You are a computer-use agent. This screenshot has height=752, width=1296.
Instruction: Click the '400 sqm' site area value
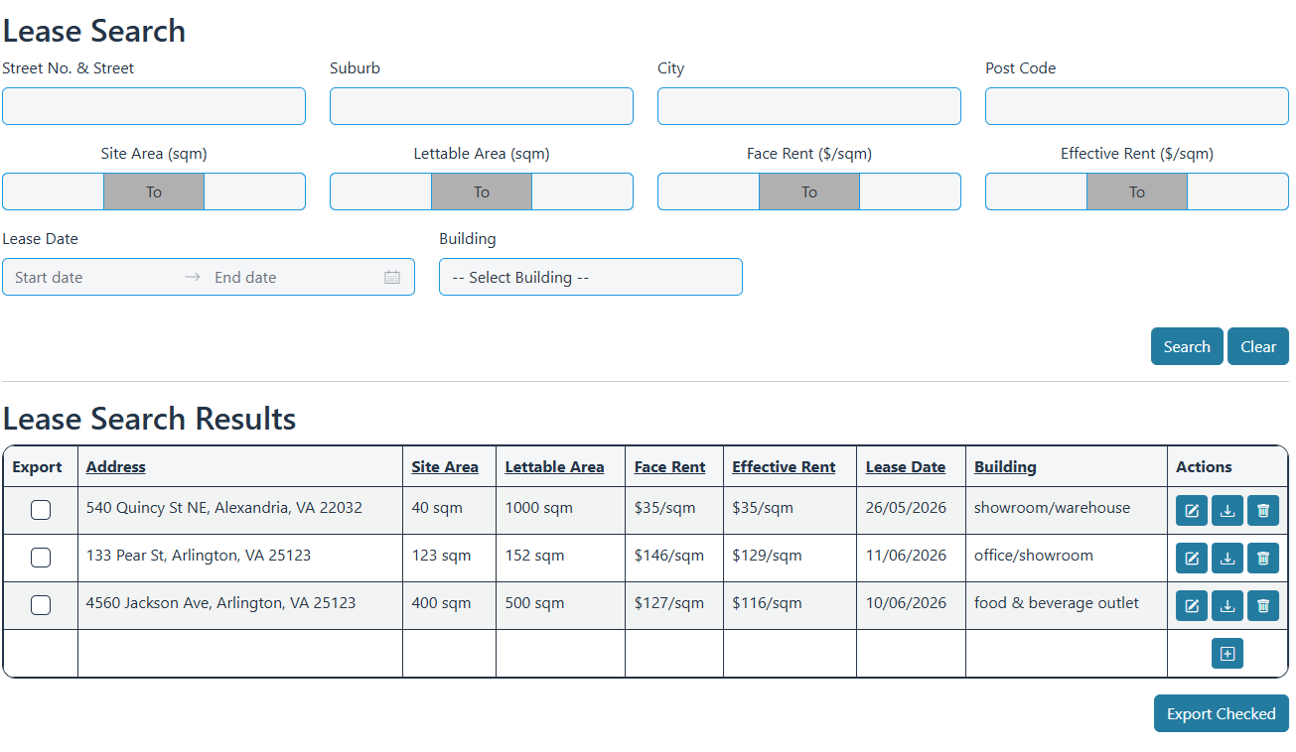pyautogui.click(x=441, y=603)
